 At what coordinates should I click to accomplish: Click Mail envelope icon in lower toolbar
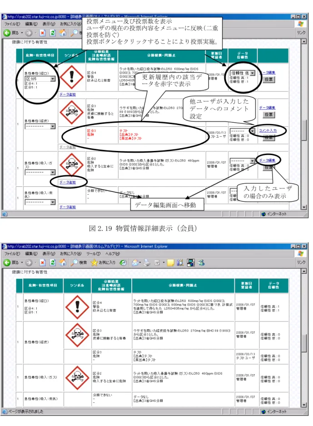(135, 262)
